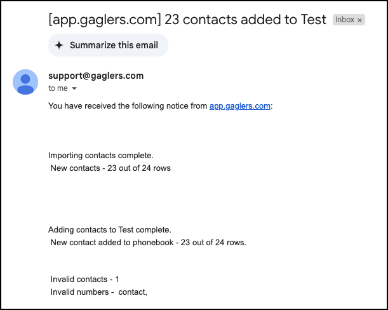Click the "Invalid contacts - 1" line
Screen dimensions: 388x310
(x=85, y=280)
